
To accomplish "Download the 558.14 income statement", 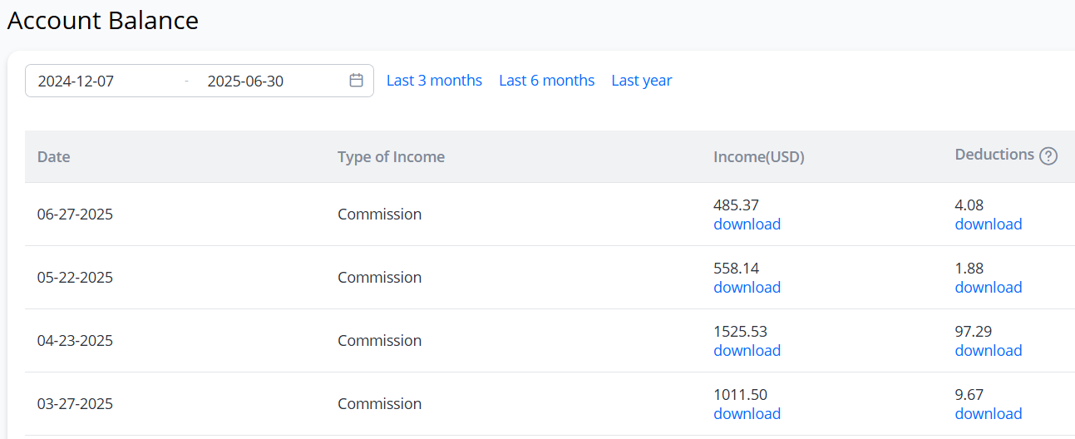I will [x=747, y=288].
